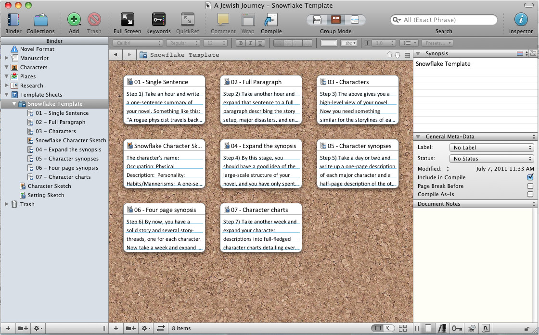Collapse the Snowflake Template folder in binder

14,104
